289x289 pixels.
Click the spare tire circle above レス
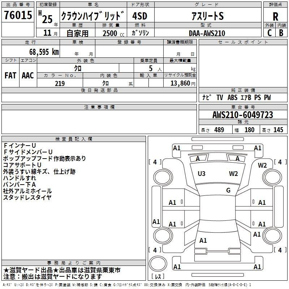tap(158, 263)
